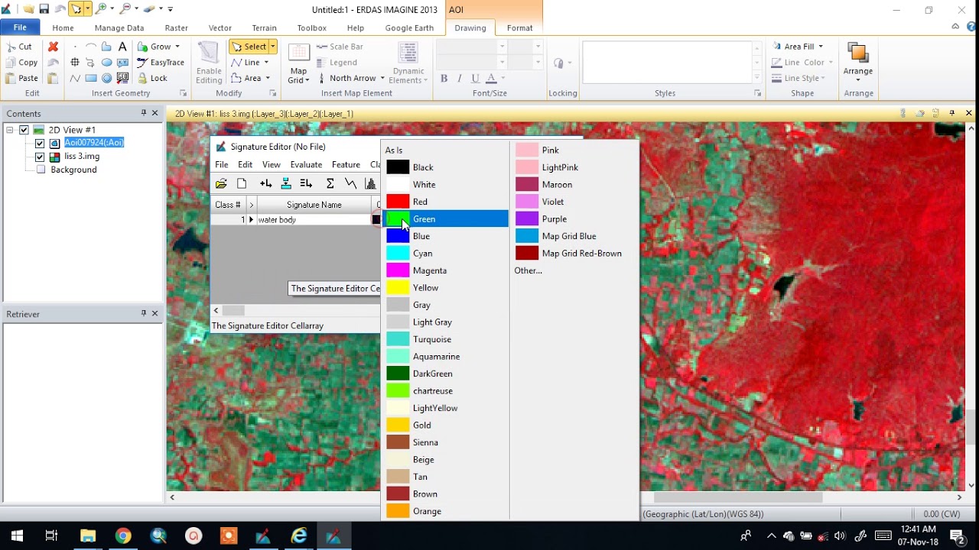Open the Windows Start menu

tap(17, 535)
